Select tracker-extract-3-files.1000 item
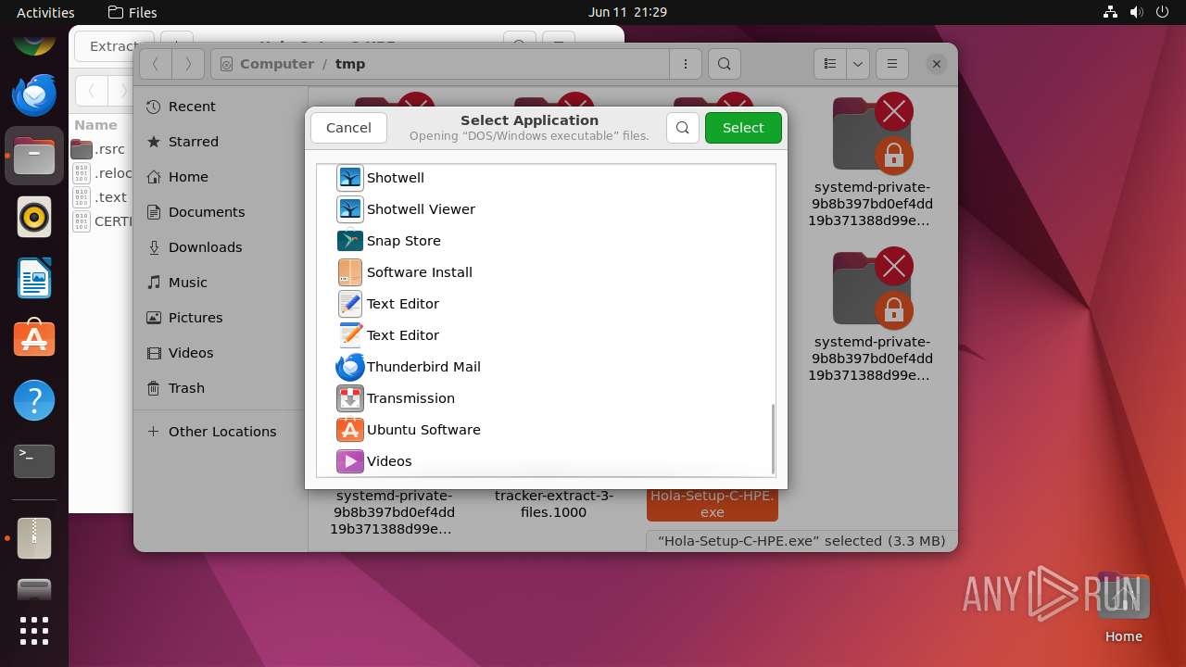 click(x=554, y=504)
